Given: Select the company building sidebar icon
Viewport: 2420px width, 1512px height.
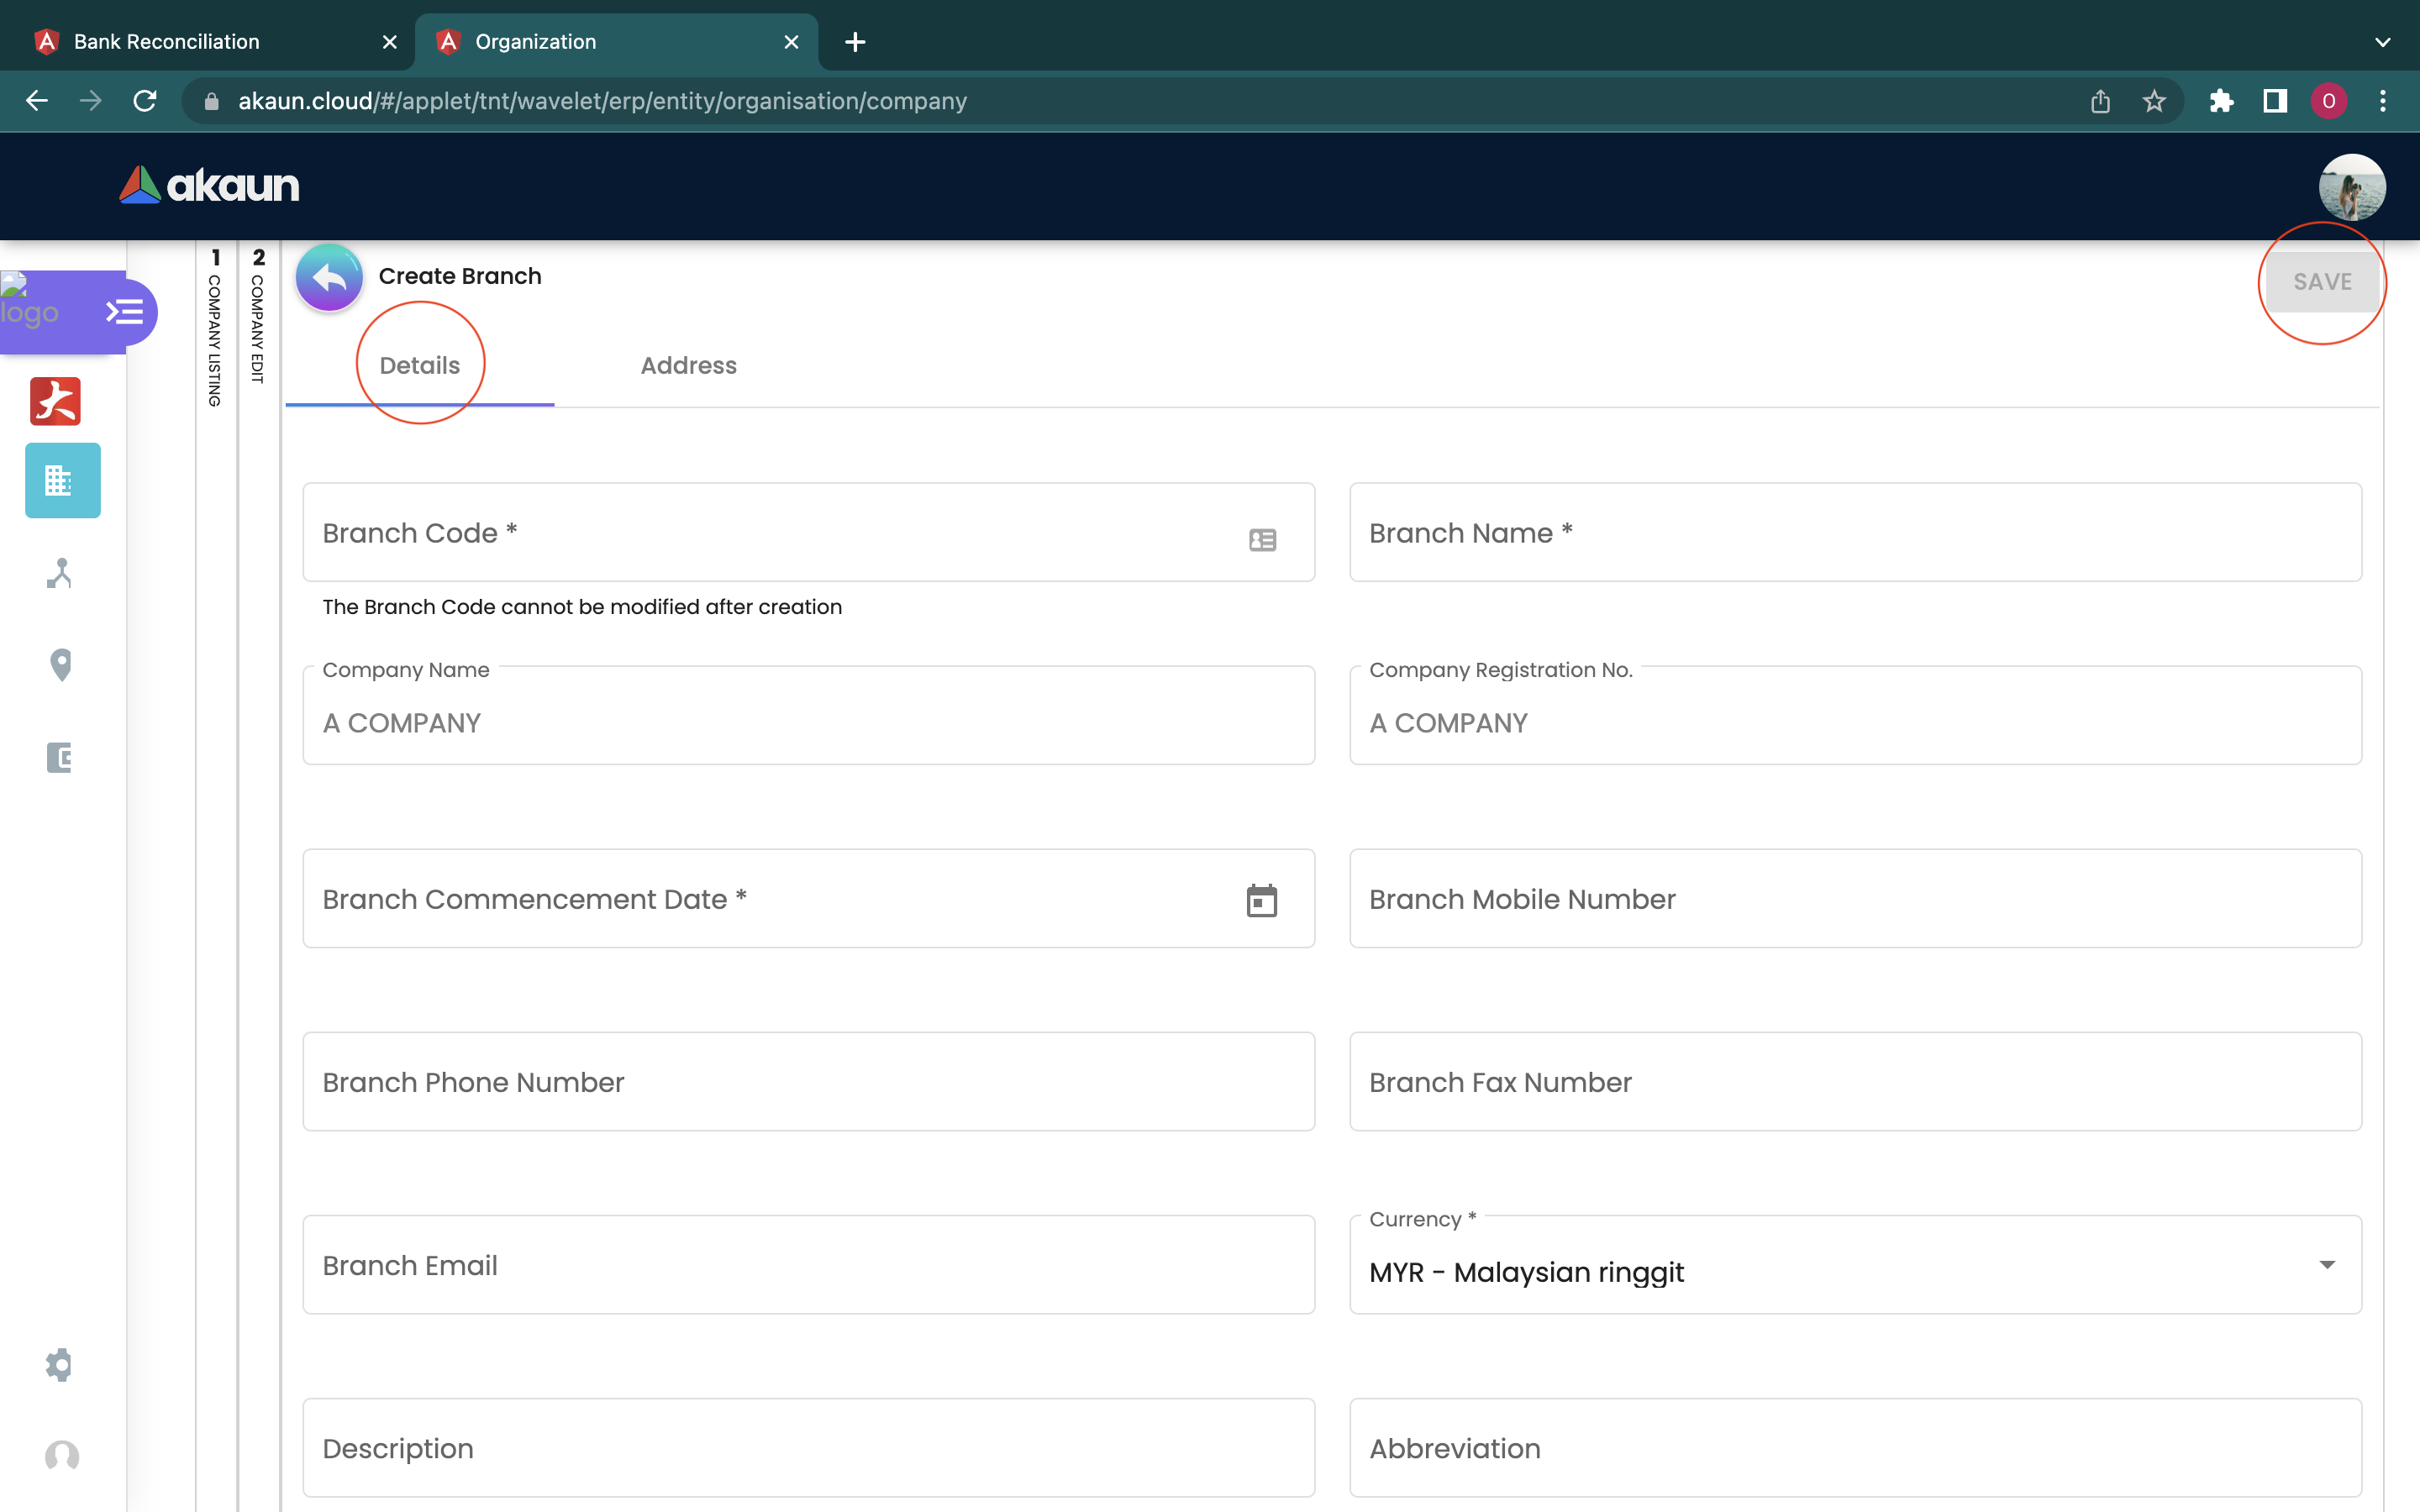Looking at the screenshot, I should pos(62,481).
